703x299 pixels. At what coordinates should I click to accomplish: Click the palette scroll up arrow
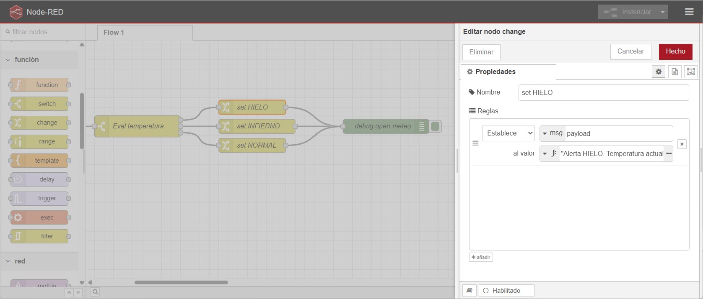pos(82,45)
